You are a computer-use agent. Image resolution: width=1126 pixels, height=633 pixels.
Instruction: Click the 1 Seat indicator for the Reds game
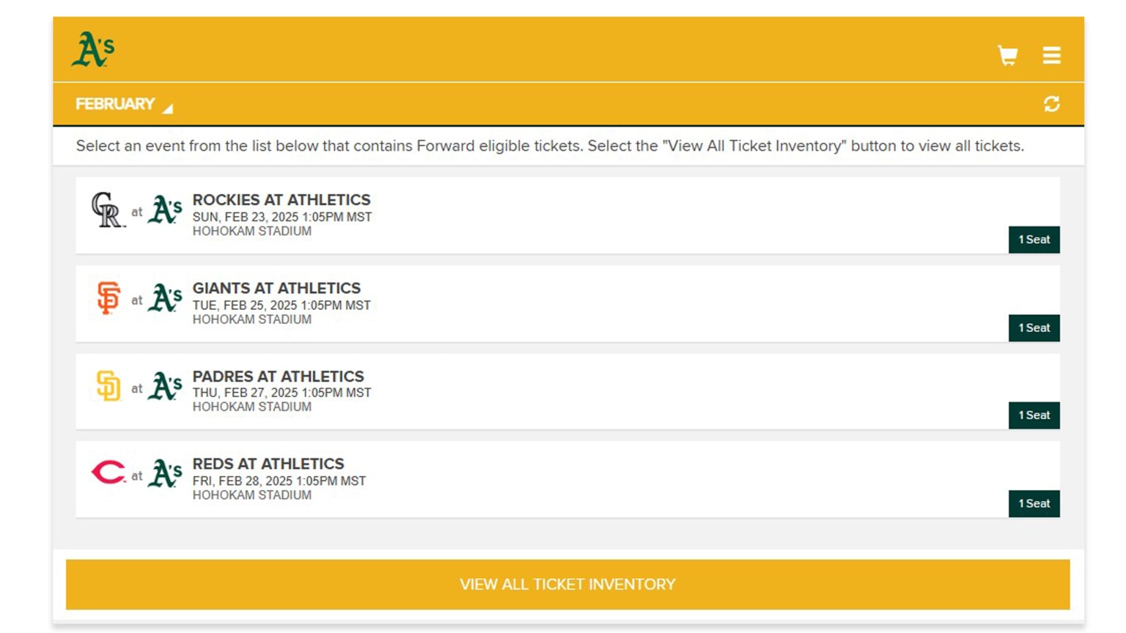pyautogui.click(x=1034, y=503)
